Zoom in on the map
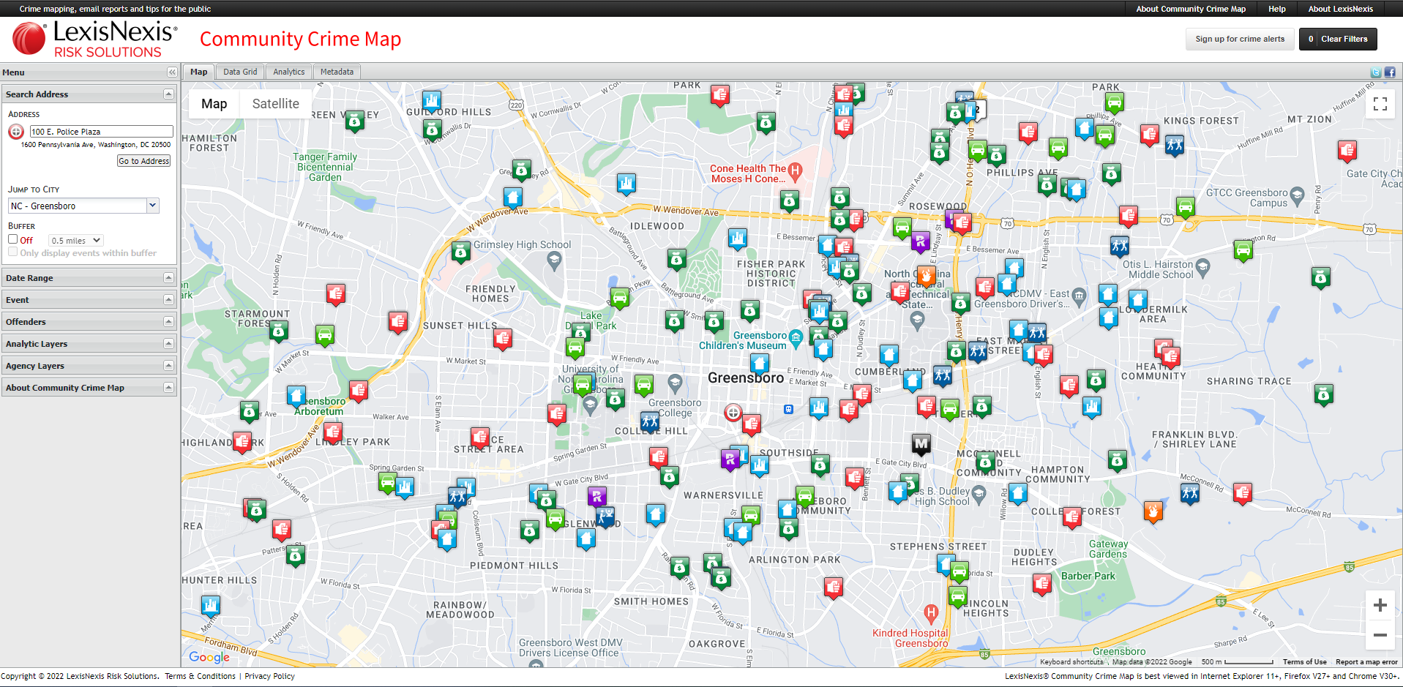 click(x=1380, y=605)
